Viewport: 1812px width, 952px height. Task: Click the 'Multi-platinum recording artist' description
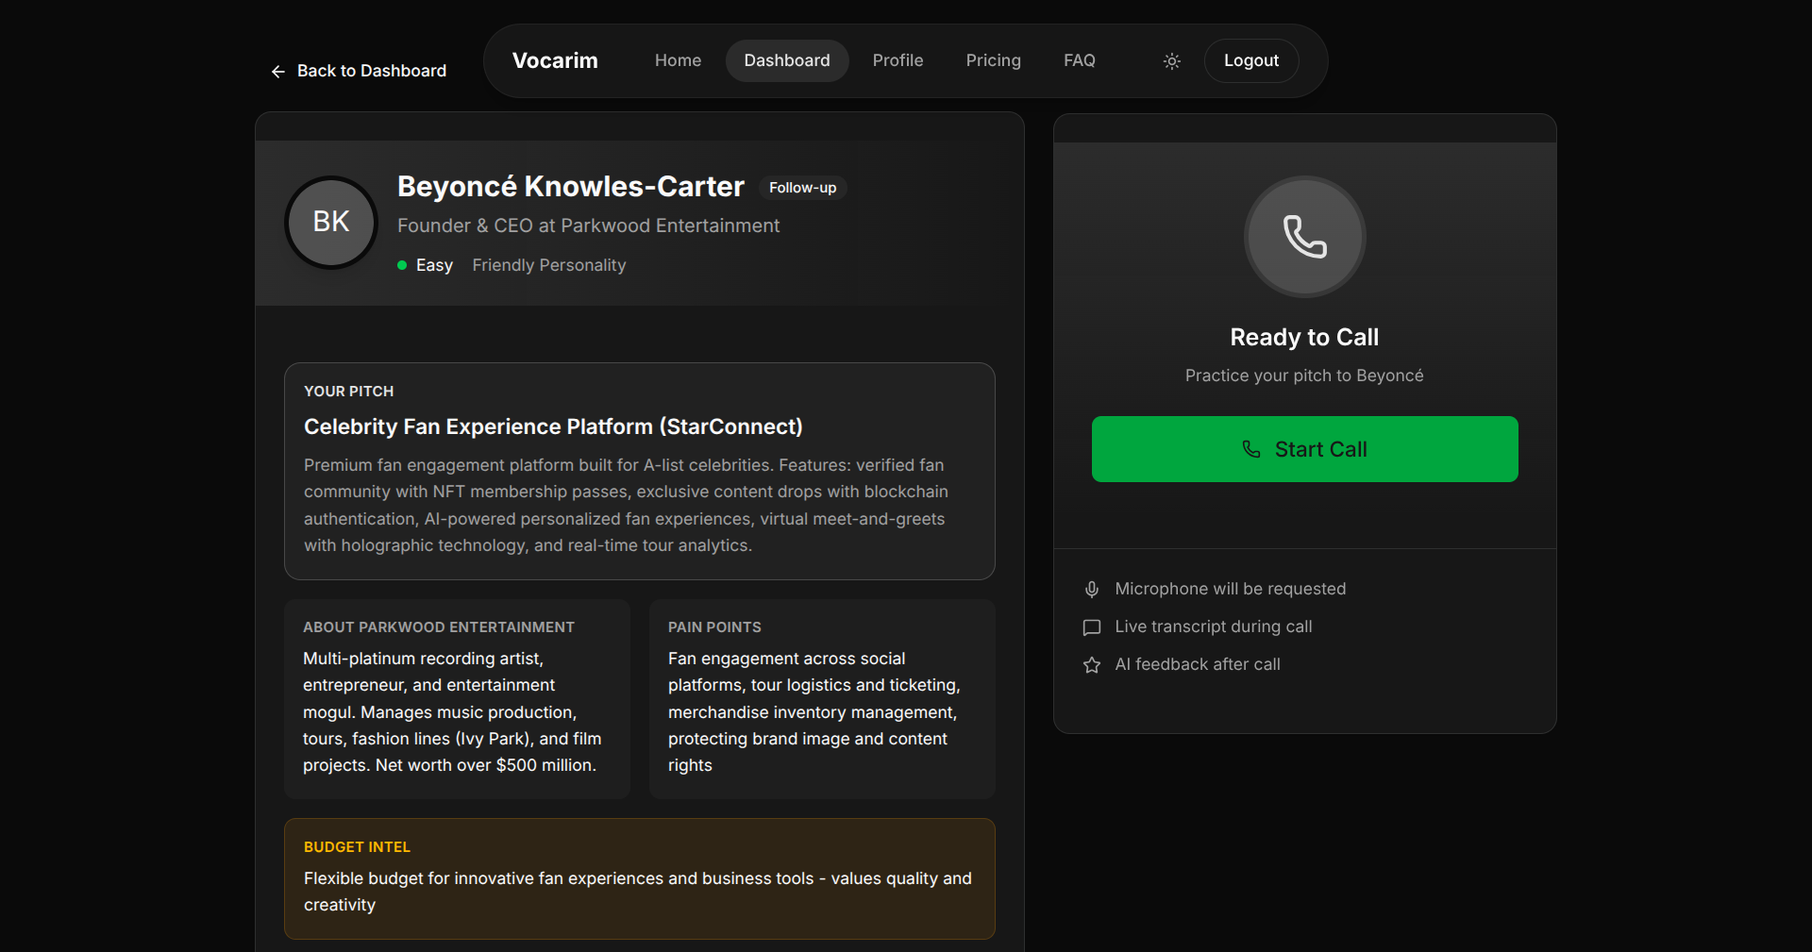click(453, 712)
